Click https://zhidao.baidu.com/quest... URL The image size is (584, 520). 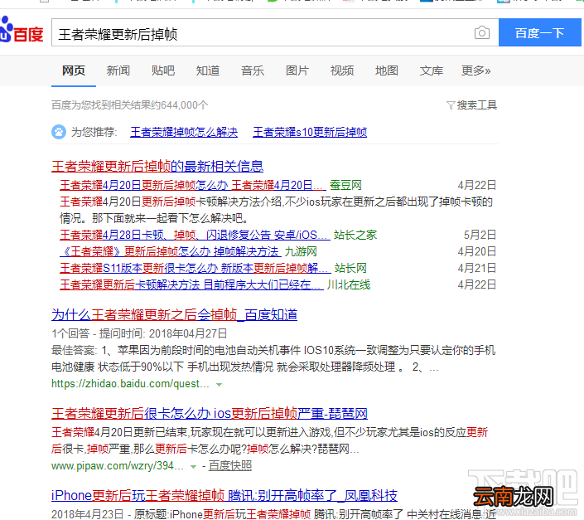130,383
